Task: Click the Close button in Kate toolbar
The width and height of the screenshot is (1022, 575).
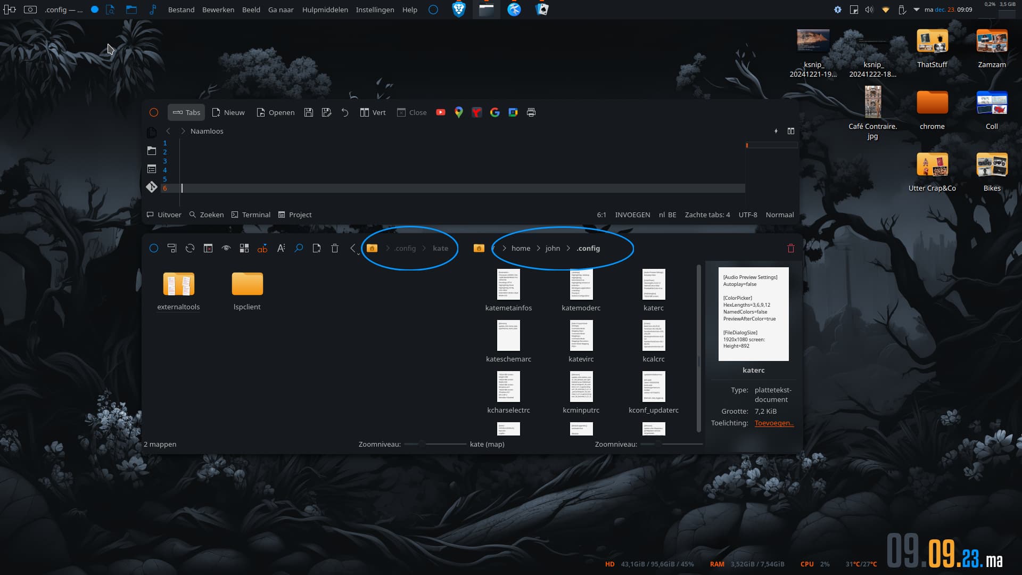Action: pos(412,112)
